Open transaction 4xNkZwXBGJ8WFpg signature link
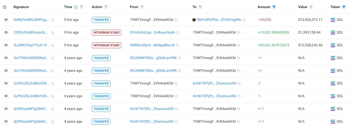The height and width of the screenshot is (127, 351). pos(31,20)
